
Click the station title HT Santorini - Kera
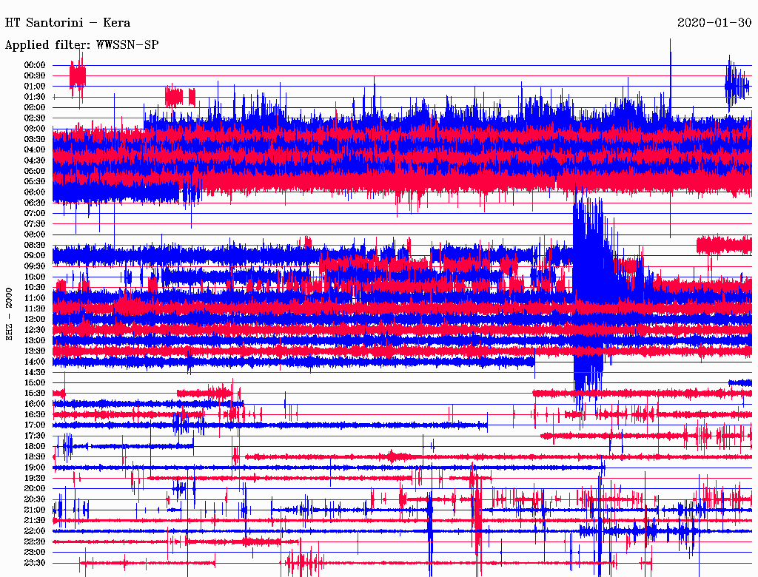(x=67, y=22)
